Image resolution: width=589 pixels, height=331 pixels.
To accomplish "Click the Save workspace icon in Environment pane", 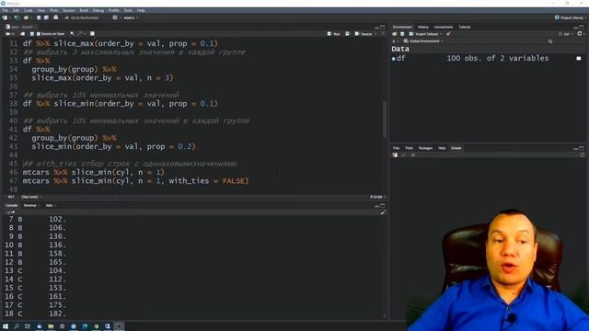I will pos(402,34).
